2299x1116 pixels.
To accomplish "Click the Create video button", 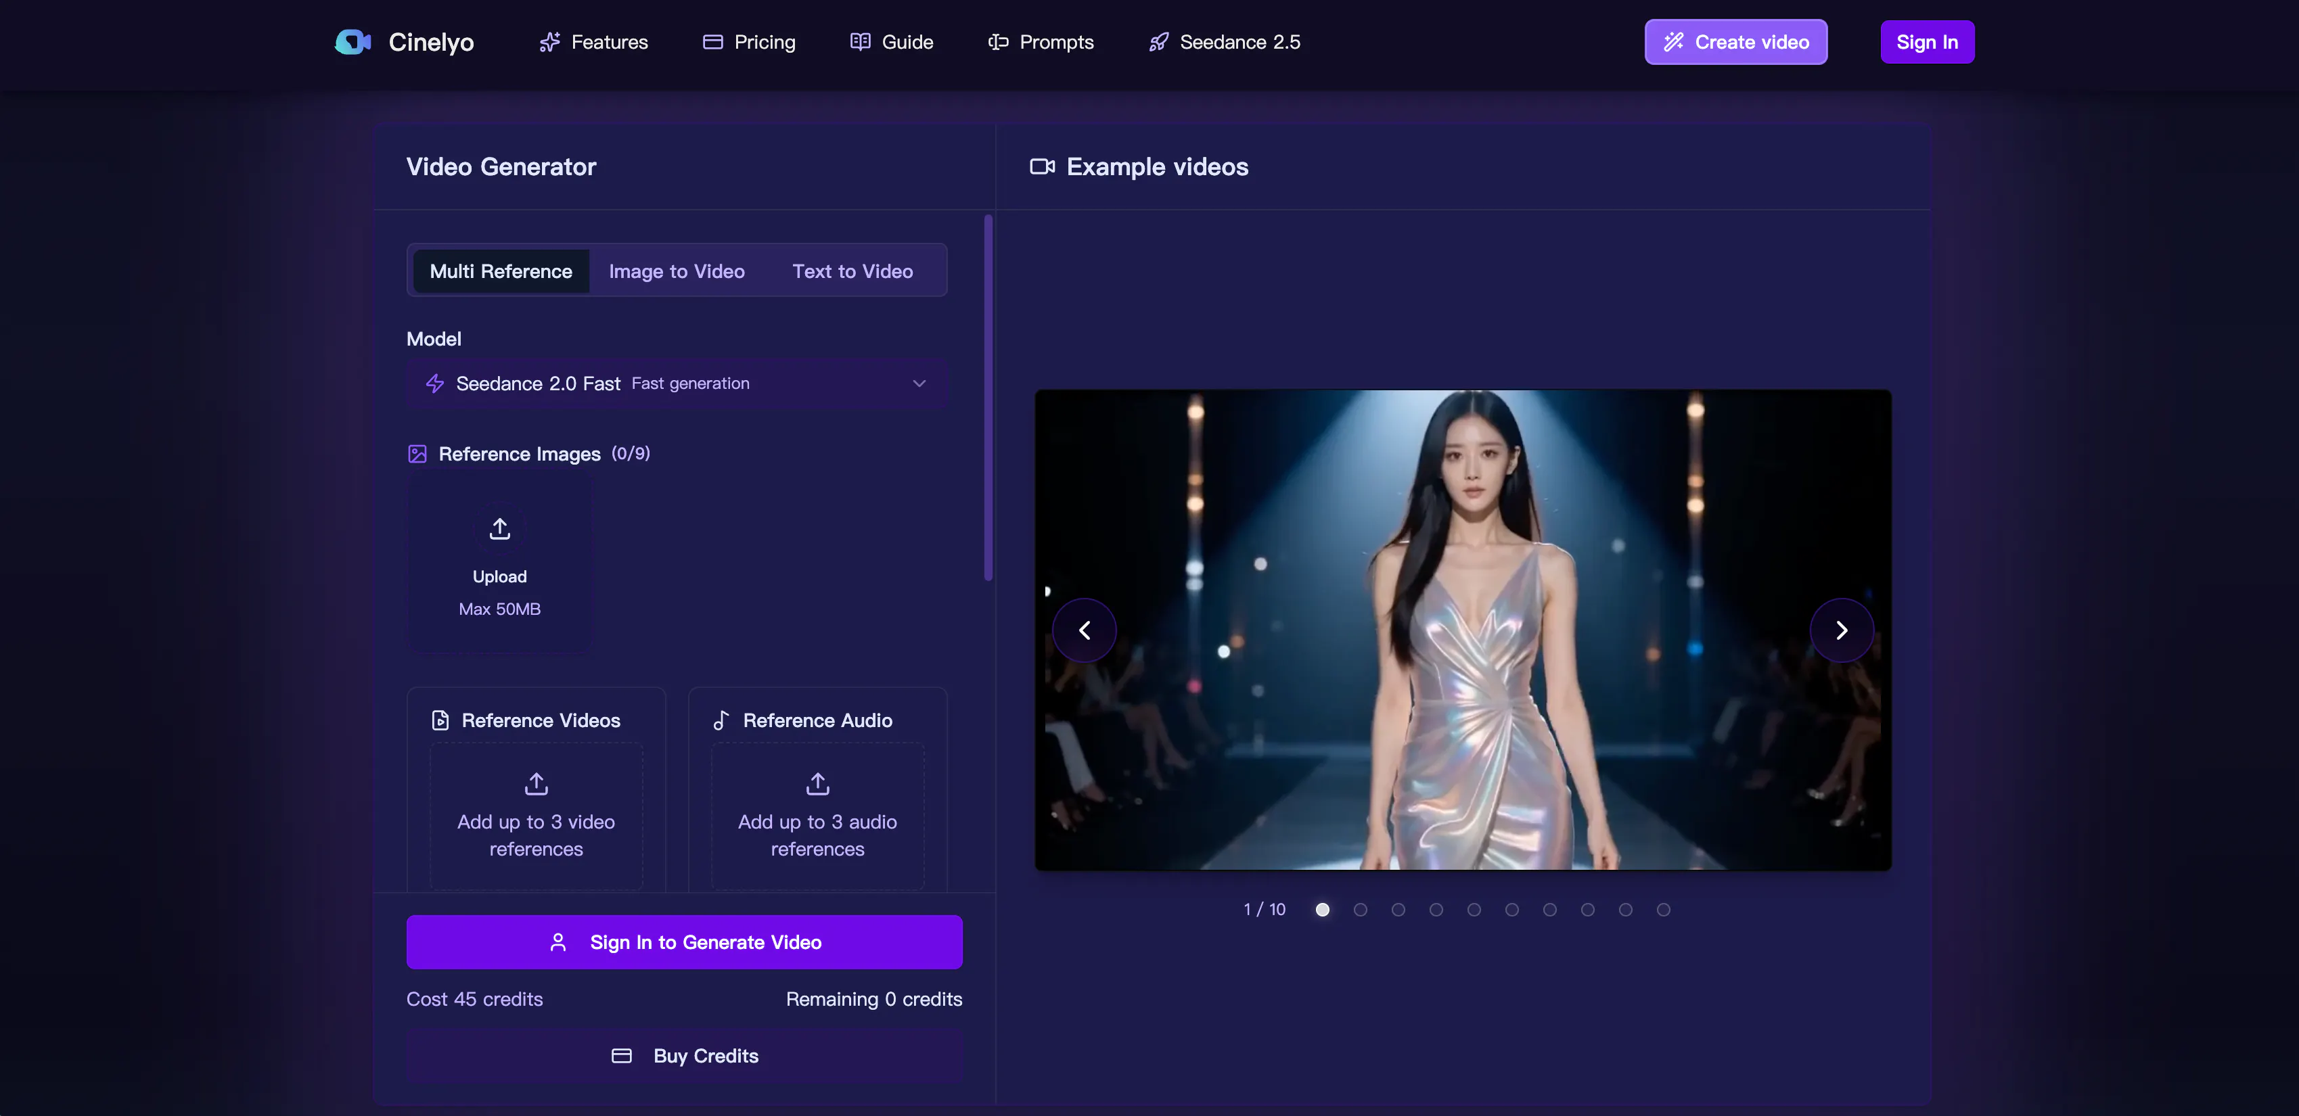I will pos(1736,42).
